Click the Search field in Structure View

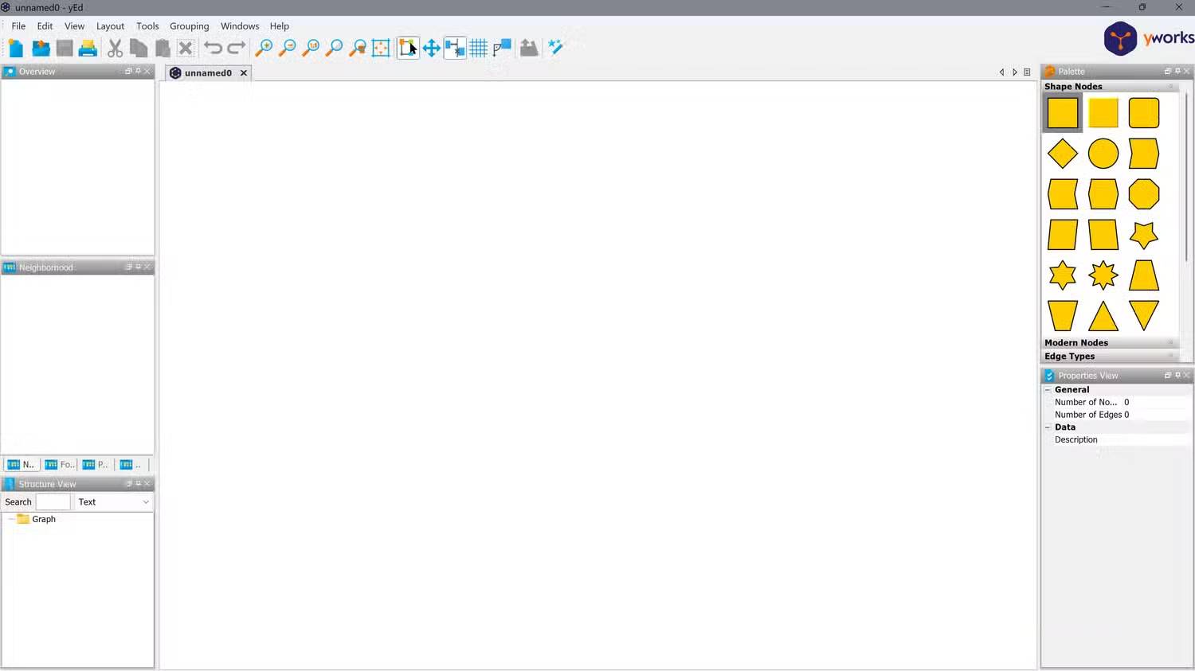[53, 502]
